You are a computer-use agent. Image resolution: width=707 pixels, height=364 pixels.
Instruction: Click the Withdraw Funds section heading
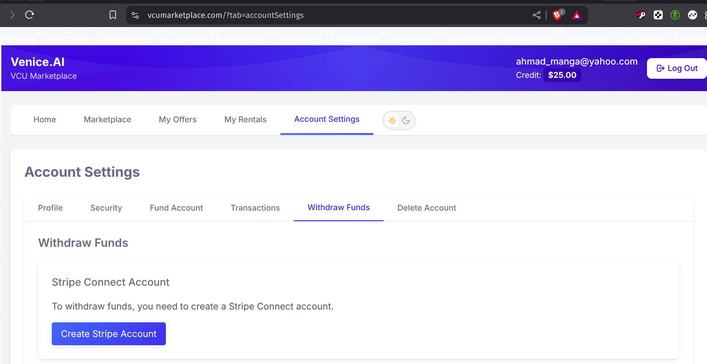pos(83,243)
